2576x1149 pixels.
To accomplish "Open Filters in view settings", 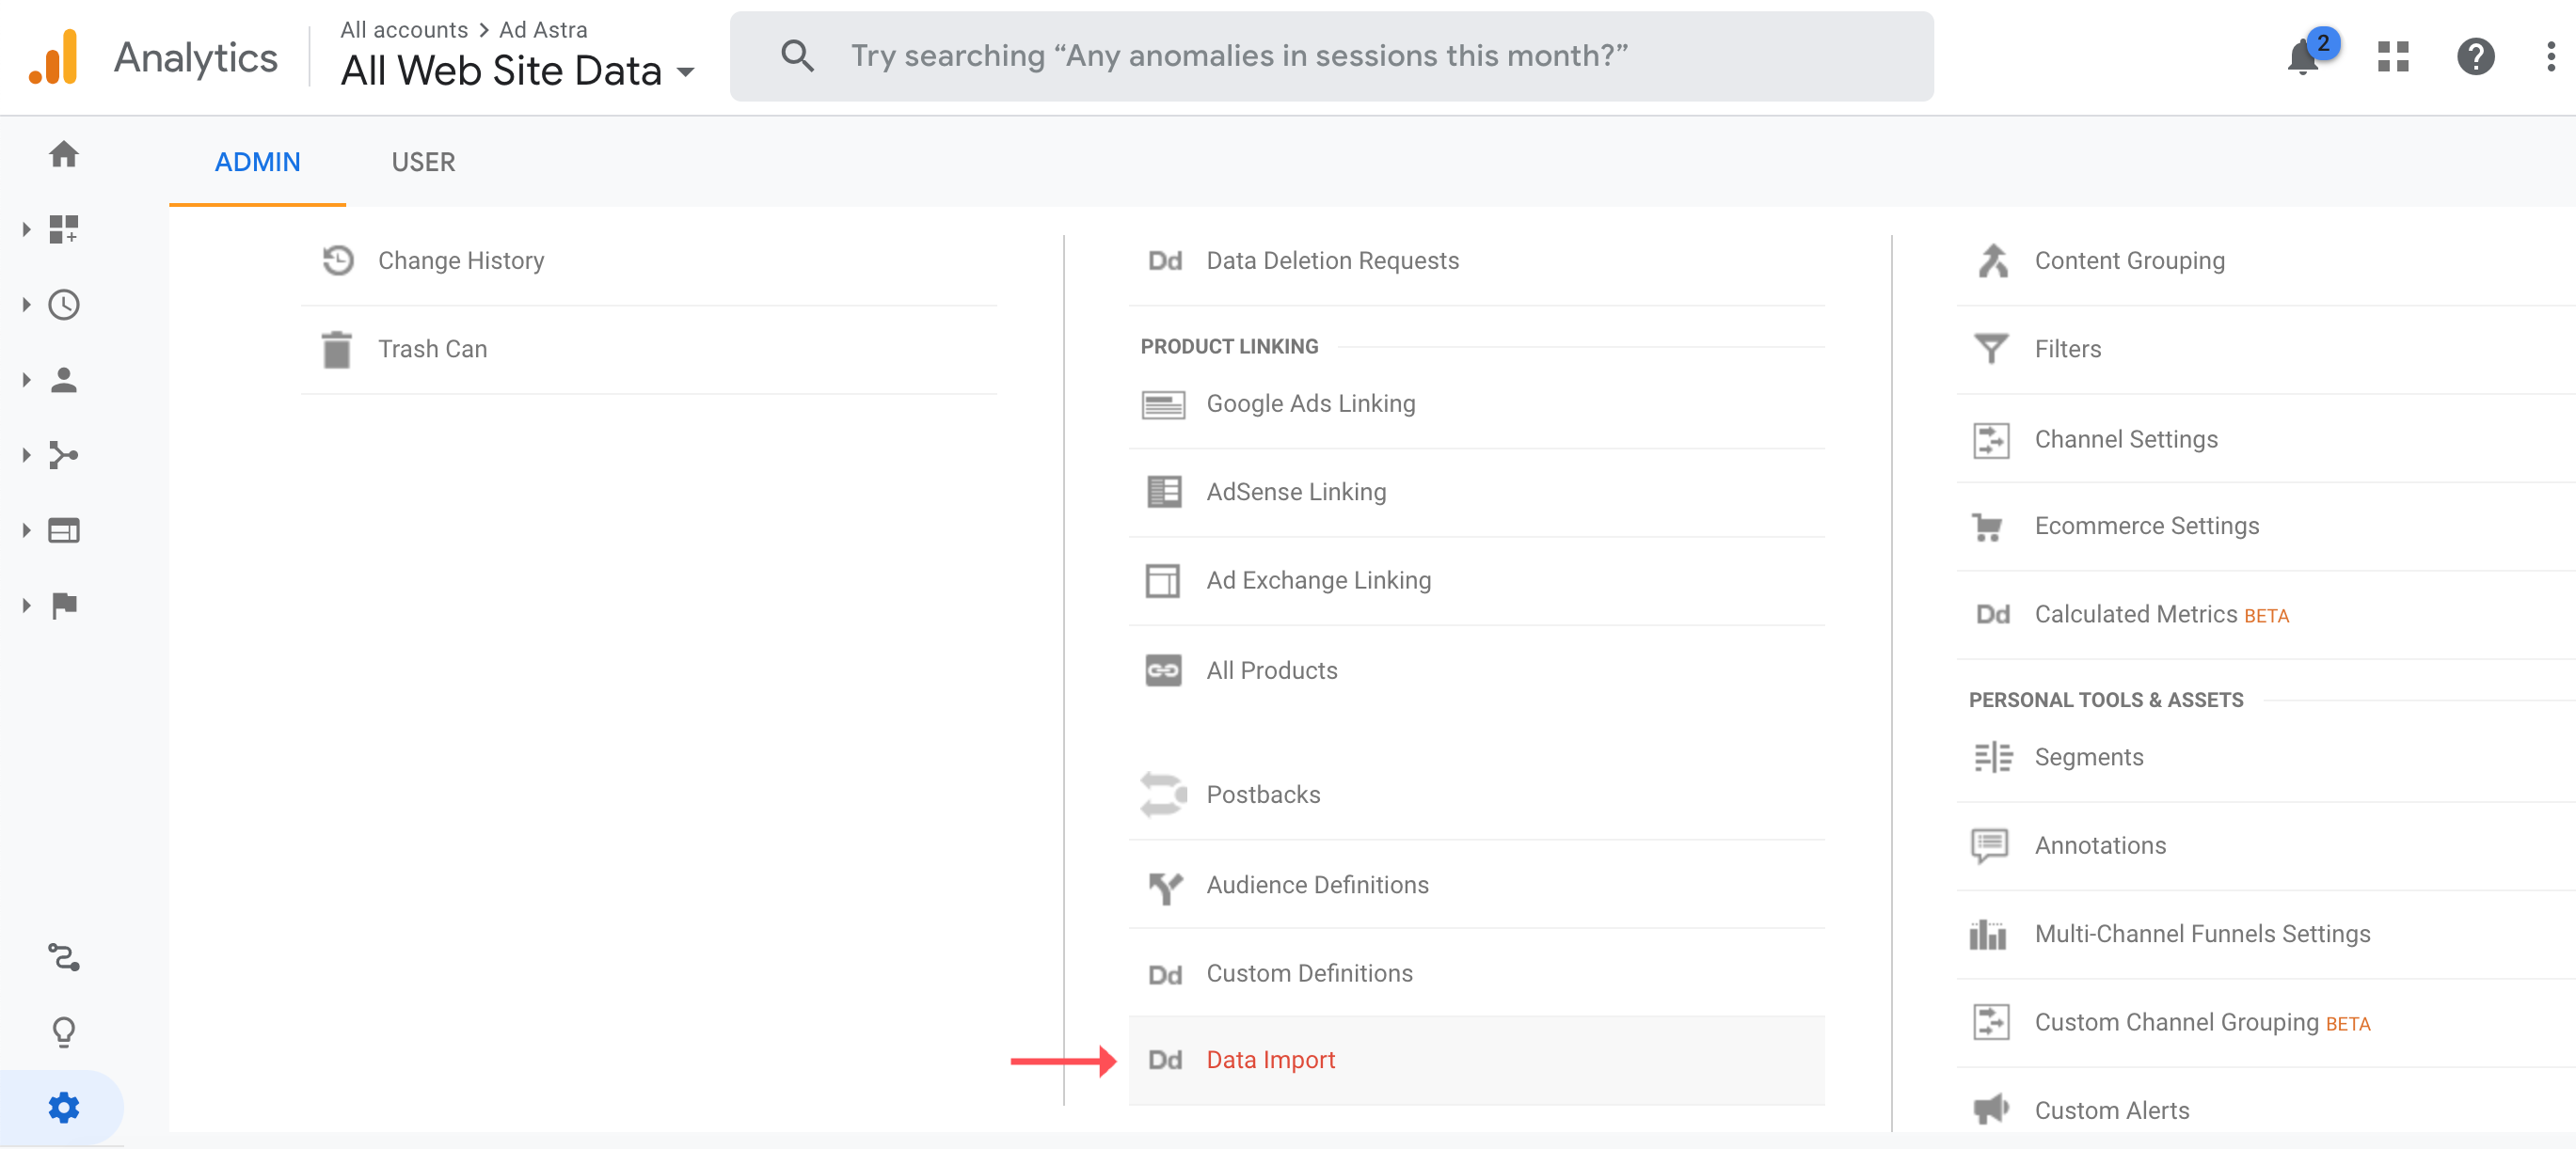I will 2067,349.
